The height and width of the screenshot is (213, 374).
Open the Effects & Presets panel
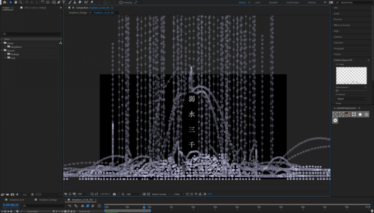342,25
